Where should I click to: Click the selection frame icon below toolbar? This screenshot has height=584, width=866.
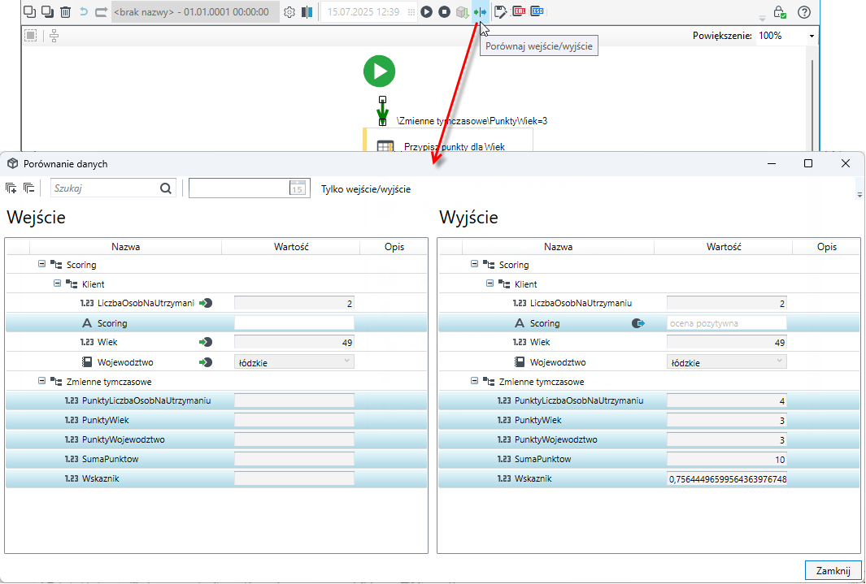[x=30, y=36]
